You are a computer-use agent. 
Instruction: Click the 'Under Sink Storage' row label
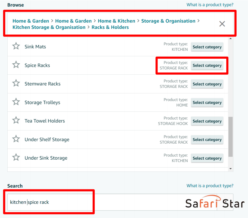point(46,158)
